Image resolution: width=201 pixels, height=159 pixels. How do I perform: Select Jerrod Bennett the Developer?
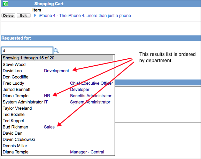click(58, 90)
